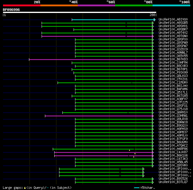Open hit UniRef100_Q75J18
The width and height of the screenshot is (193, 190).
click(173, 109)
